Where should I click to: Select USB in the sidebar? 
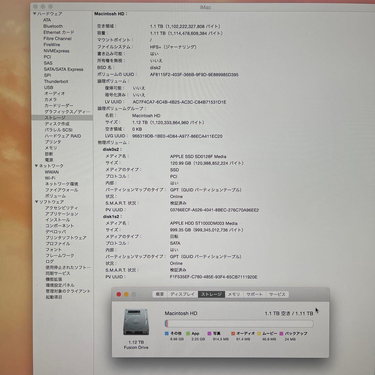point(49,87)
